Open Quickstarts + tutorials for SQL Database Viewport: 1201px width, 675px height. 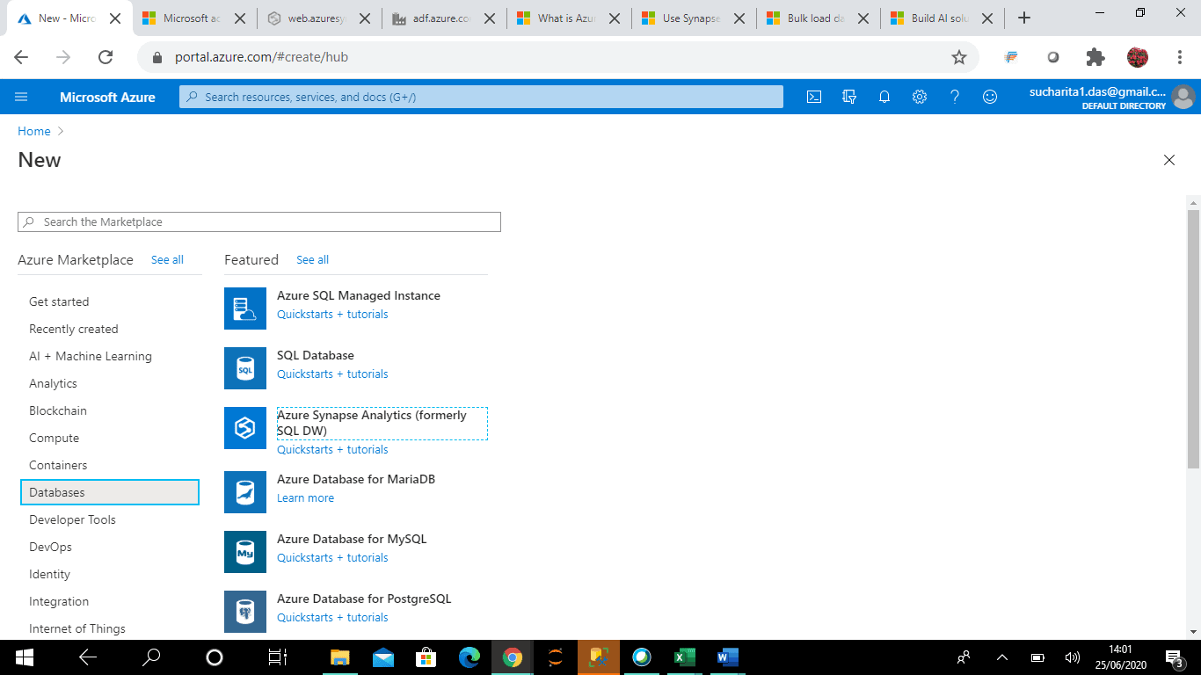(332, 374)
